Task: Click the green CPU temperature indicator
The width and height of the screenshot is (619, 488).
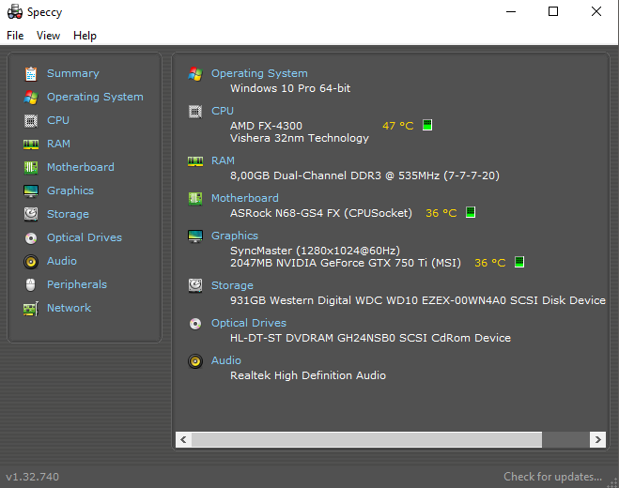Action: point(427,125)
